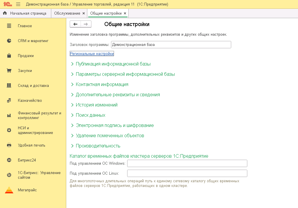The height and width of the screenshot is (208, 298).
Task: Open Закупки shopping cart icon
Action: point(9,71)
